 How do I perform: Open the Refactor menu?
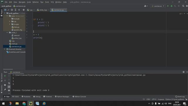pos(36,2)
